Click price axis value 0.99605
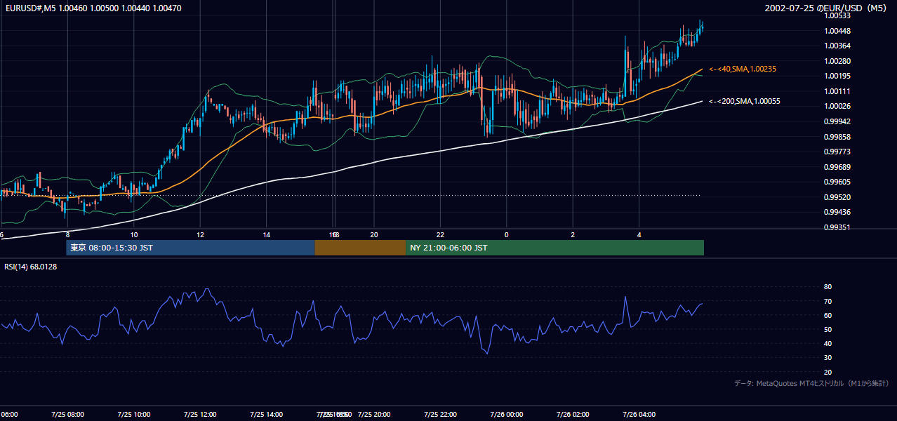 coord(838,182)
